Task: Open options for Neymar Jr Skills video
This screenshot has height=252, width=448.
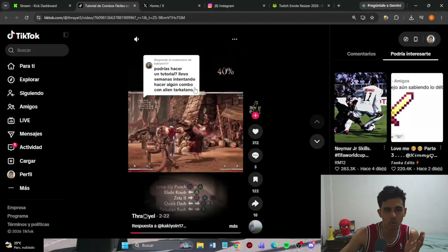Action: 384,148
